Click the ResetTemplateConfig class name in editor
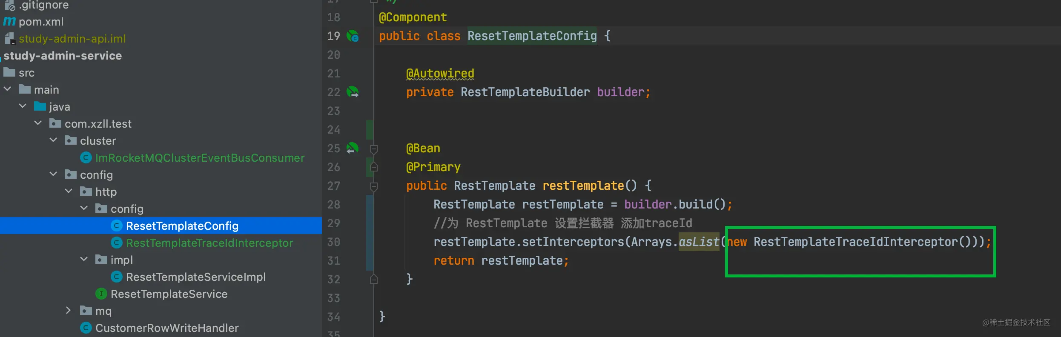 532,36
